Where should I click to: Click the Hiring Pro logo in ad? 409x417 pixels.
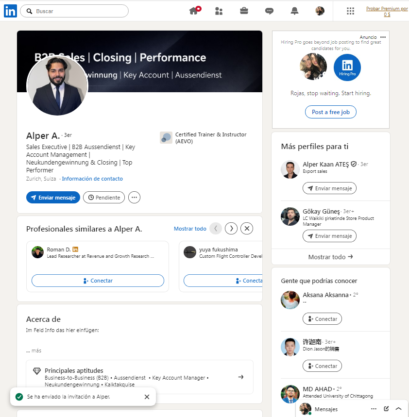tap(347, 67)
